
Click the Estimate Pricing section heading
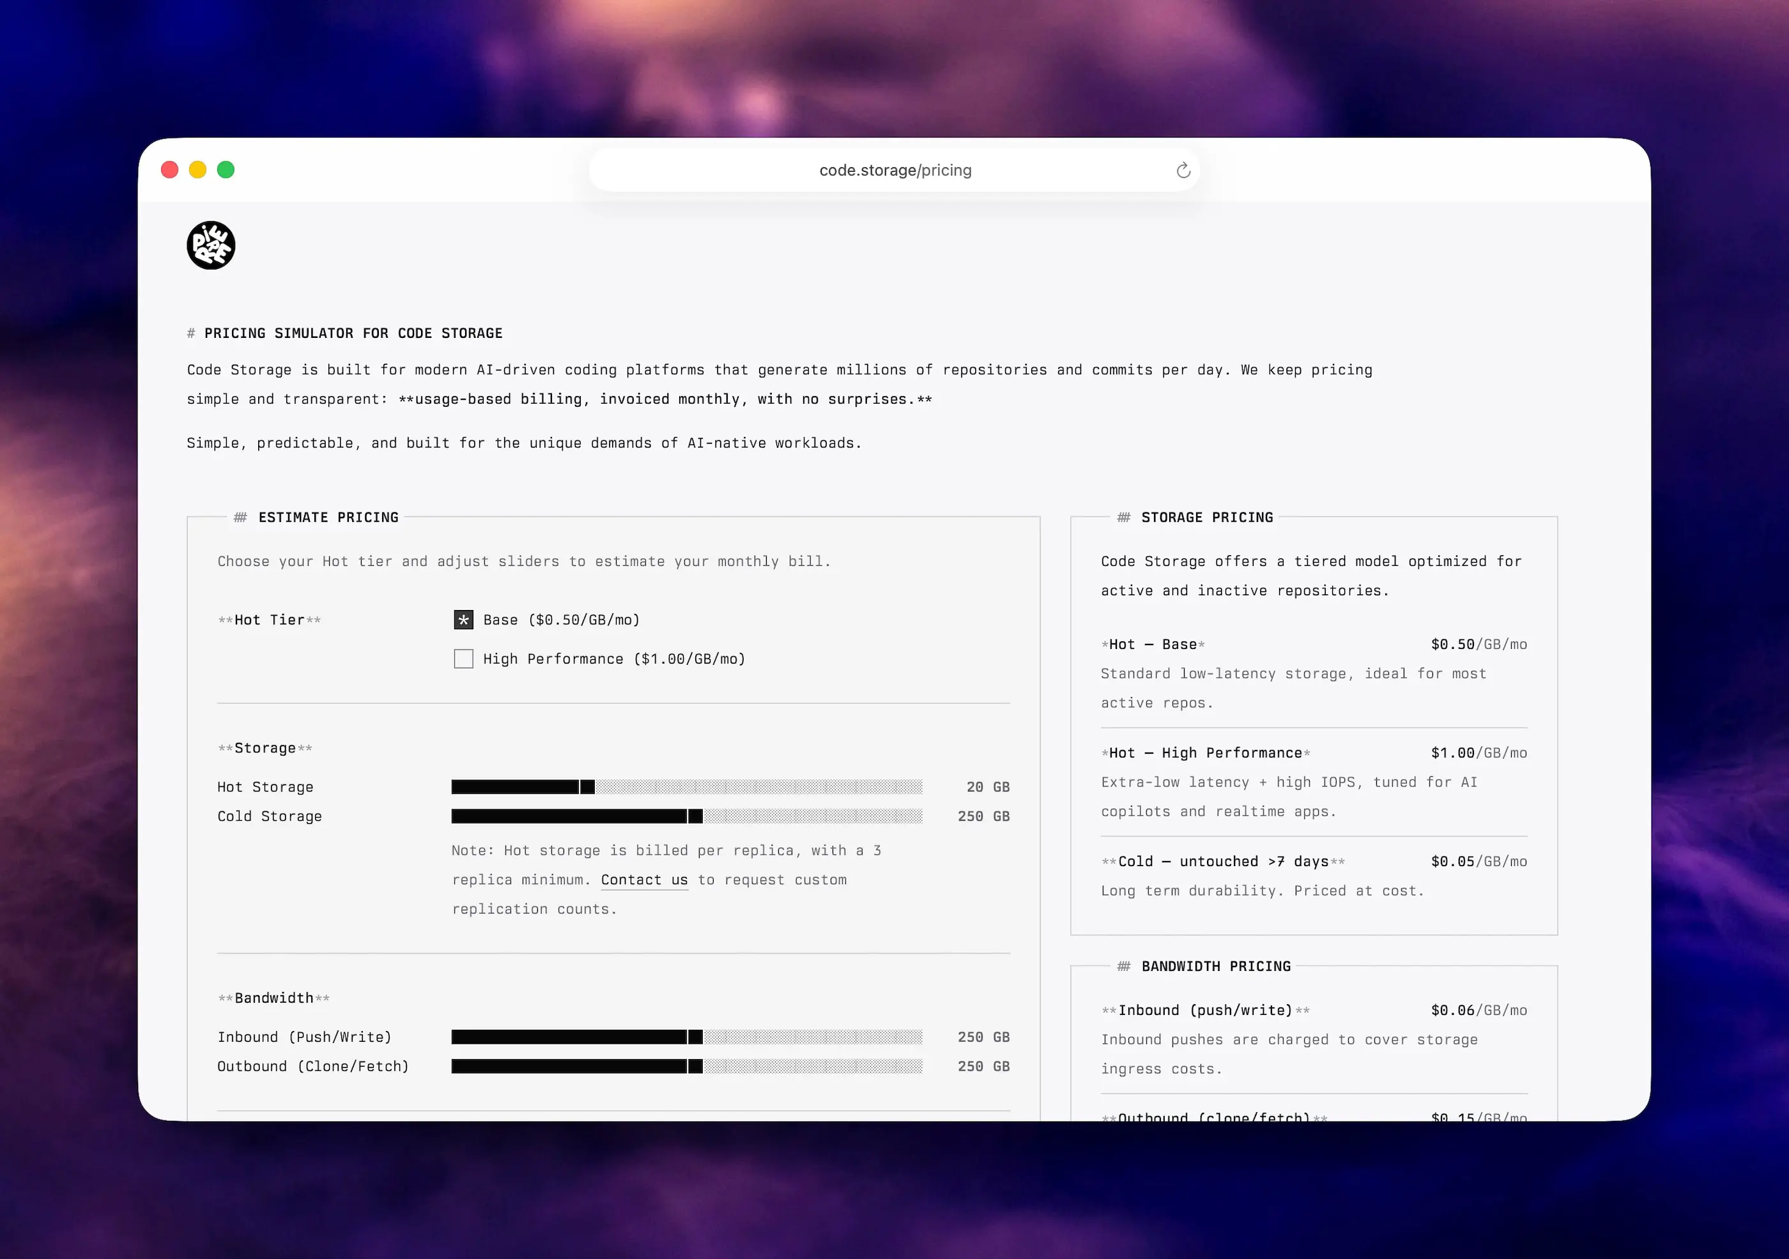(x=328, y=517)
